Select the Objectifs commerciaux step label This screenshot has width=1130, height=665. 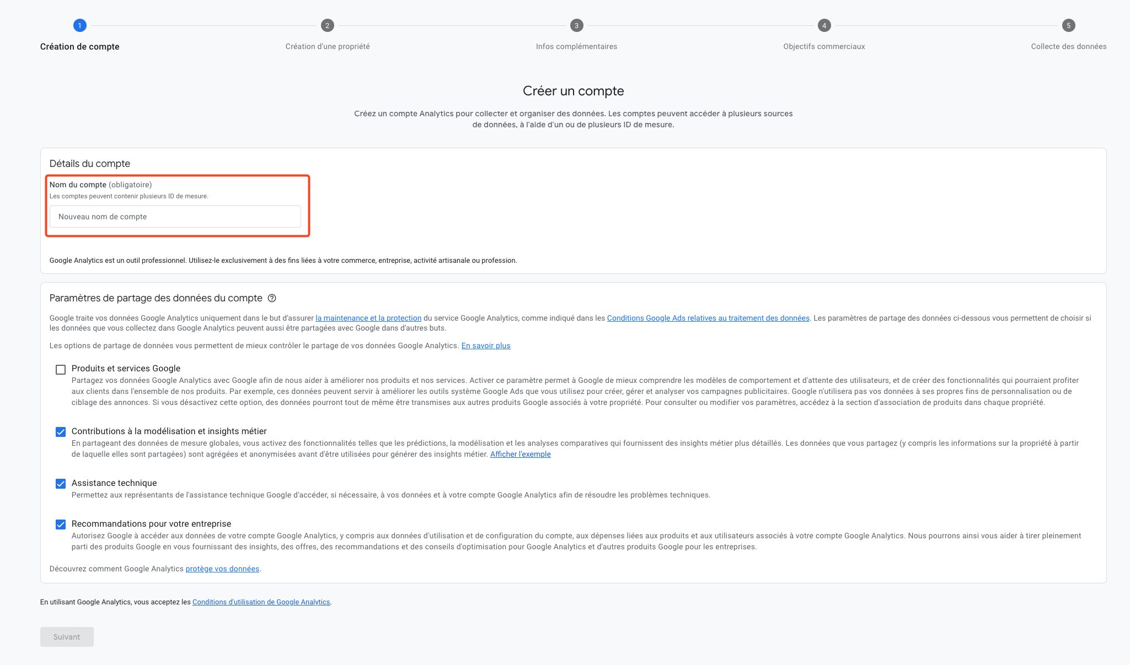click(x=824, y=46)
